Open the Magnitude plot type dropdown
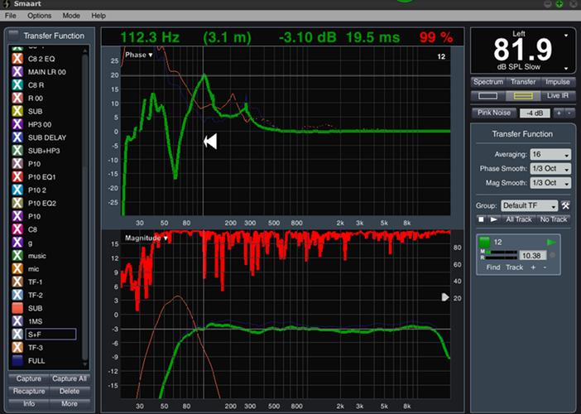581x414 pixels. pyautogui.click(x=146, y=238)
